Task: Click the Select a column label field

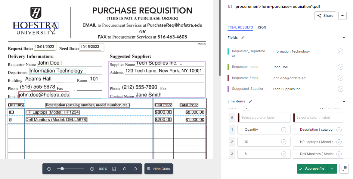Action: click(x=264, y=117)
